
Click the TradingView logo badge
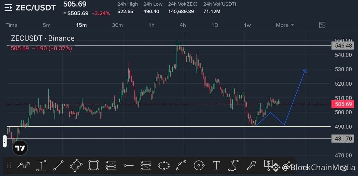pos(20,148)
